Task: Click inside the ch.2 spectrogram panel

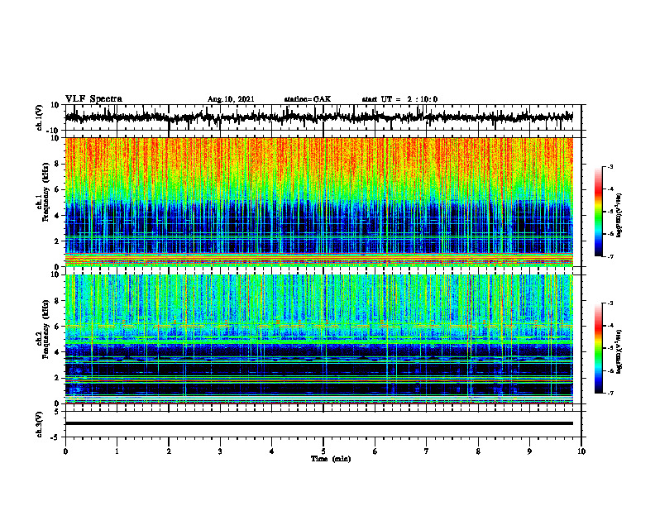Action: (x=318, y=339)
